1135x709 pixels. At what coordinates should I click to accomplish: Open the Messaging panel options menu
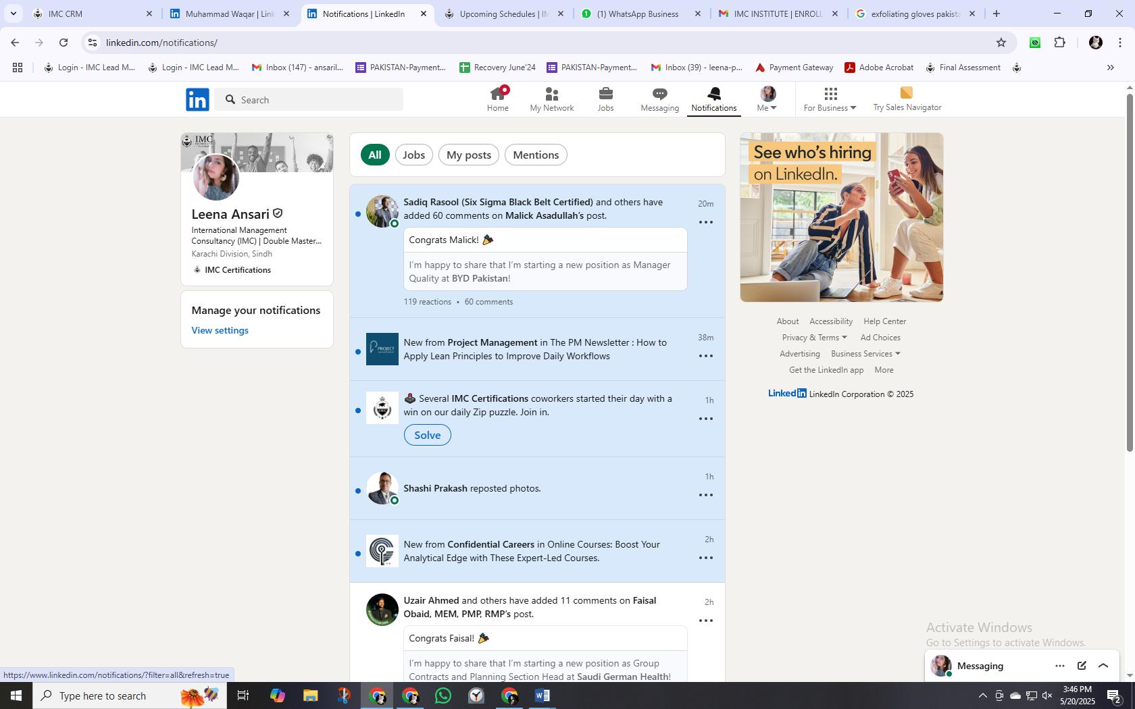[1059, 666]
